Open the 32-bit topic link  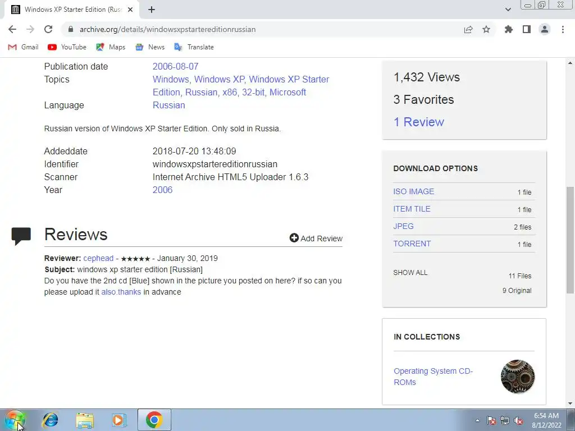(x=253, y=93)
